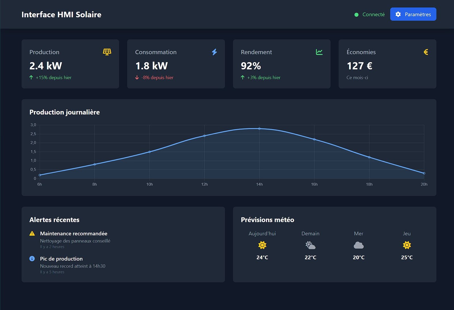
Task: Click the 14h peak point on the curve
Action: point(260,128)
